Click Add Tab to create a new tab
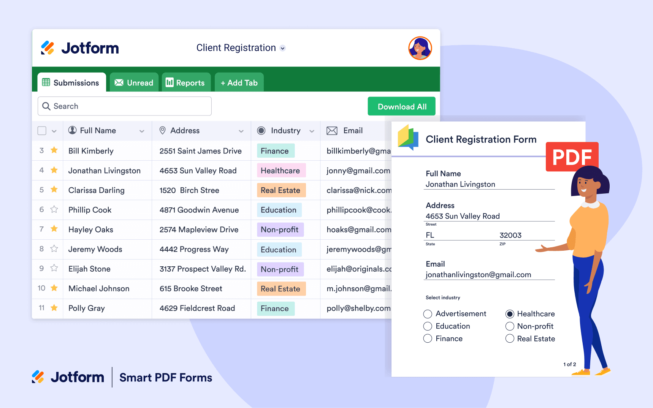Viewport: 653px width, 408px height. 239,82
